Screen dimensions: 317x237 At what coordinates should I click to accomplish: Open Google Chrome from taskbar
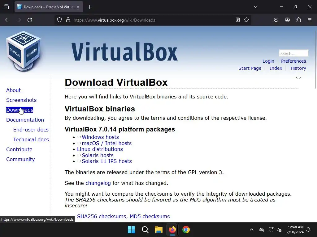pyautogui.click(x=186, y=230)
